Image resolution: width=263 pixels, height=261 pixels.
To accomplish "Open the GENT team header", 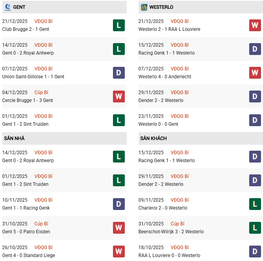I will (x=19, y=7).
